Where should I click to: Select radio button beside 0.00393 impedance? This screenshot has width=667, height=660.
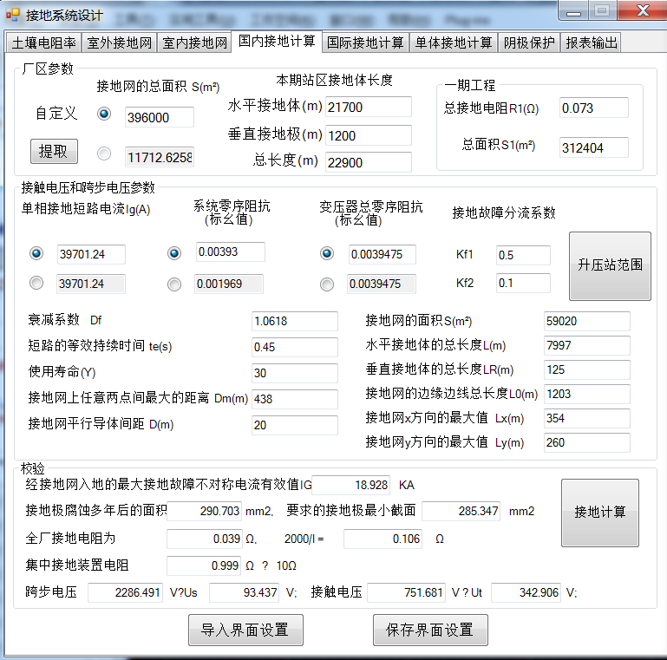click(174, 253)
